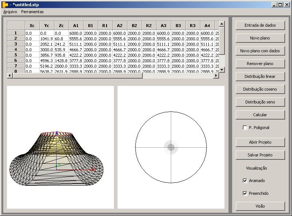
Task: Toggle the Preenchido filled checkbox
Action: [245, 193]
